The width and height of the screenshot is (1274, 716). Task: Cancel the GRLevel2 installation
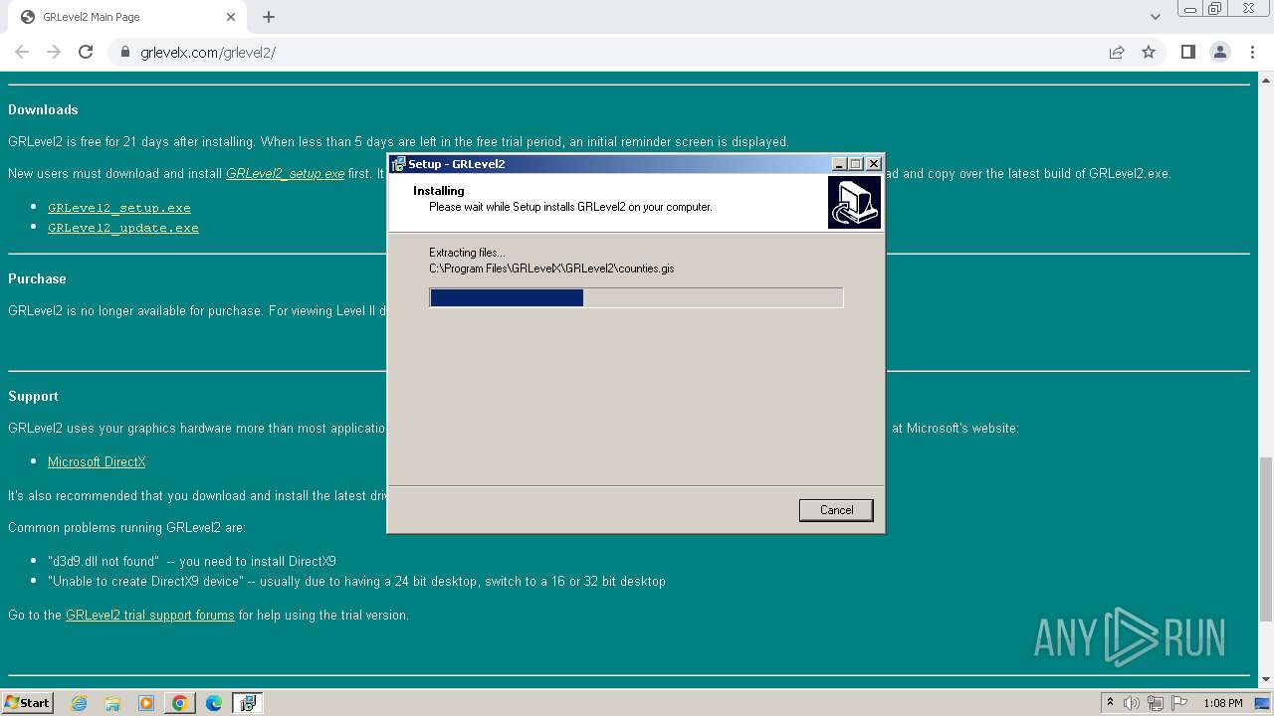click(836, 510)
